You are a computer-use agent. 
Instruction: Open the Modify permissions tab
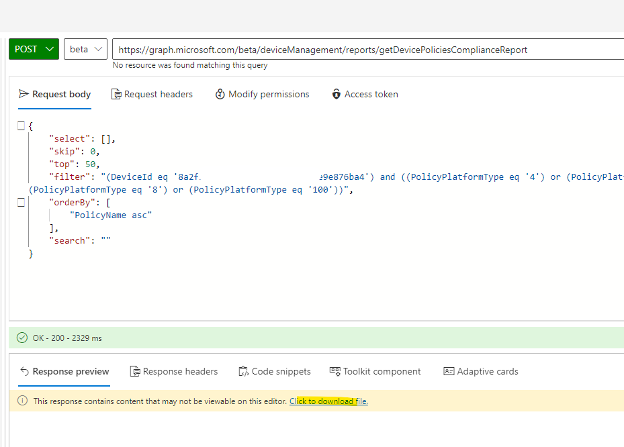tap(262, 94)
